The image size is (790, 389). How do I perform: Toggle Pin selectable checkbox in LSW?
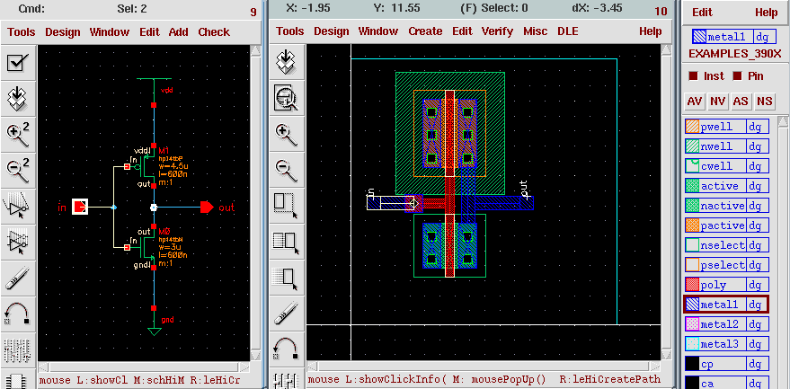coord(738,76)
